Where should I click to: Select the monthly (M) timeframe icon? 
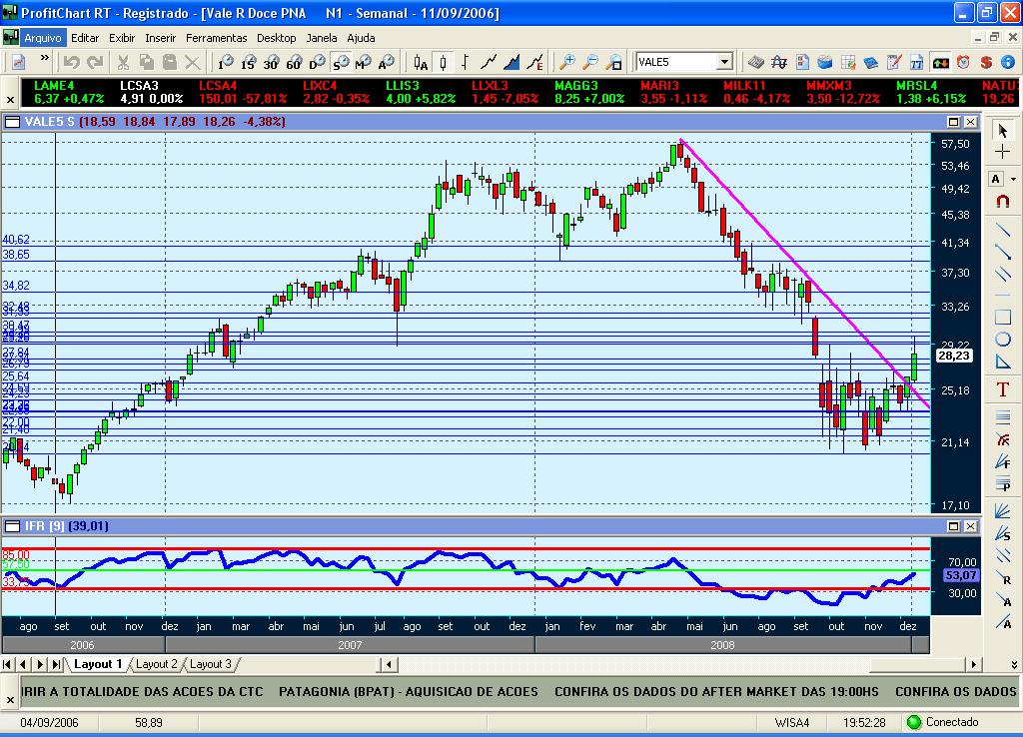pos(363,63)
